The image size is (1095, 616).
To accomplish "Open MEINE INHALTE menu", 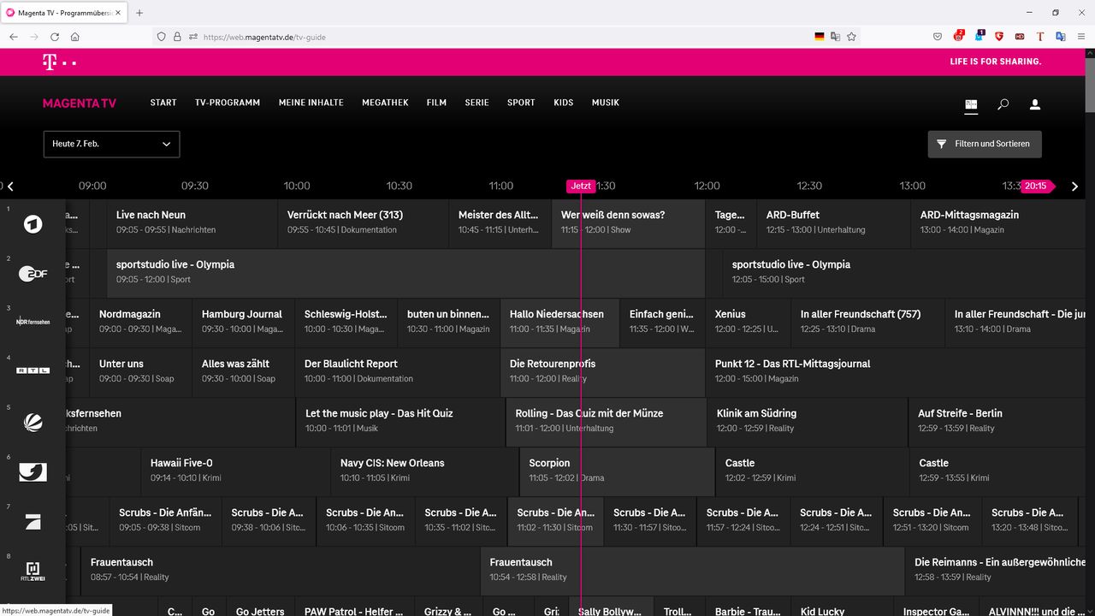I will pyautogui.click(x=311, y=103).
